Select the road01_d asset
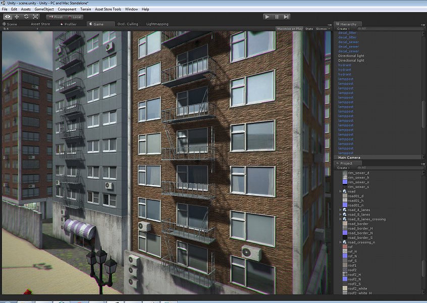 (x=355, y=196)
